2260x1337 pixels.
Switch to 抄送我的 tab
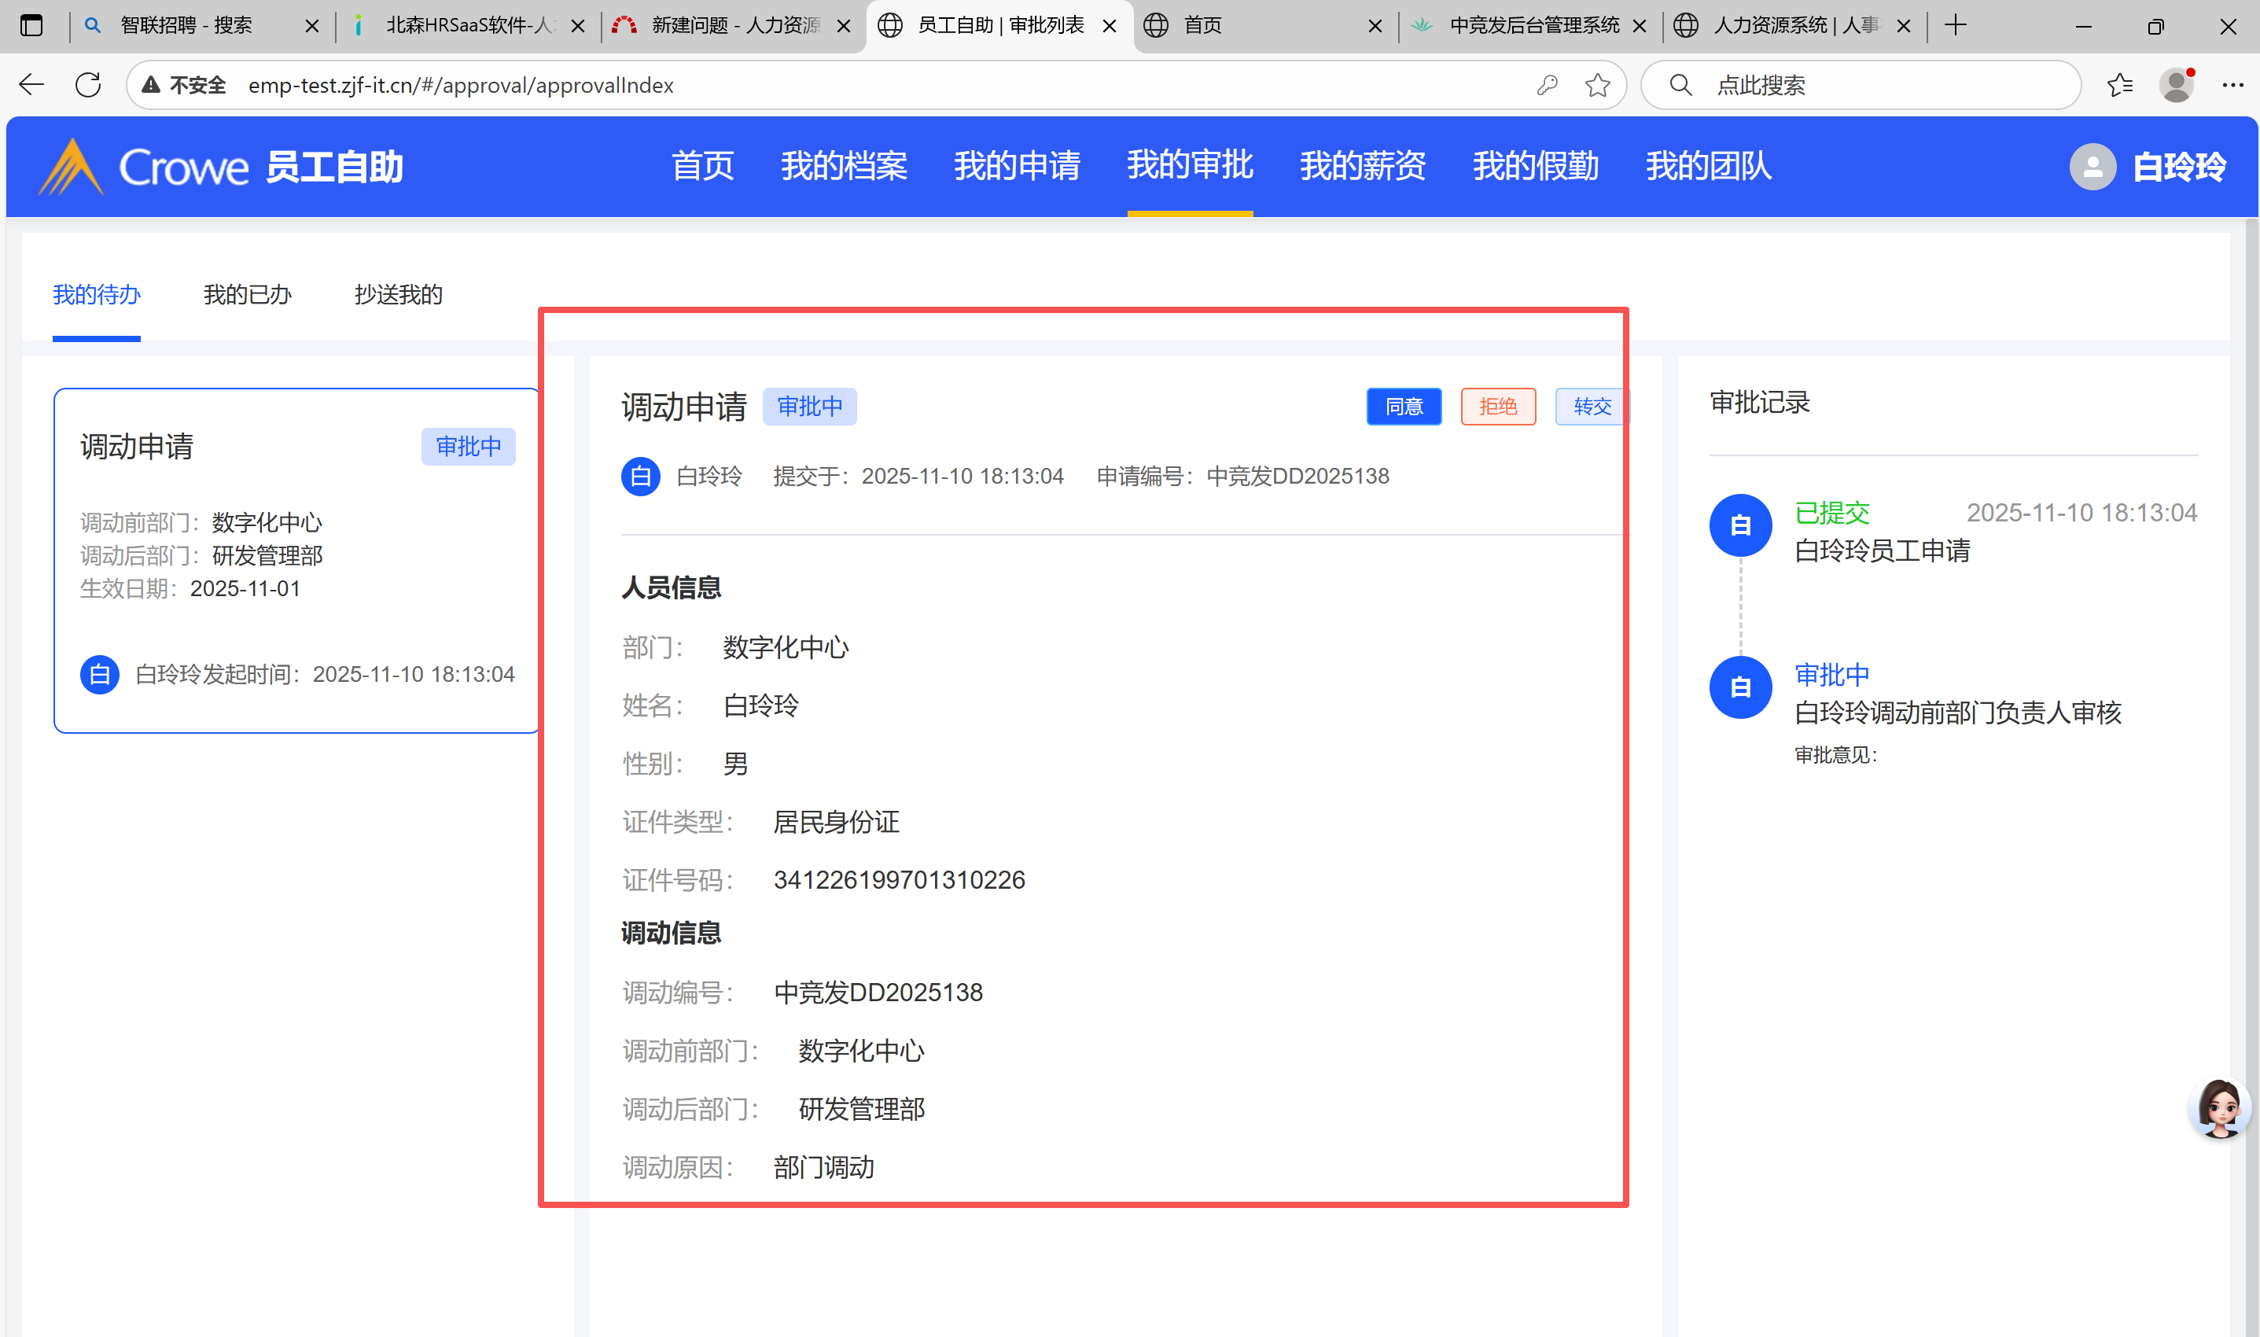pos(398,295)
